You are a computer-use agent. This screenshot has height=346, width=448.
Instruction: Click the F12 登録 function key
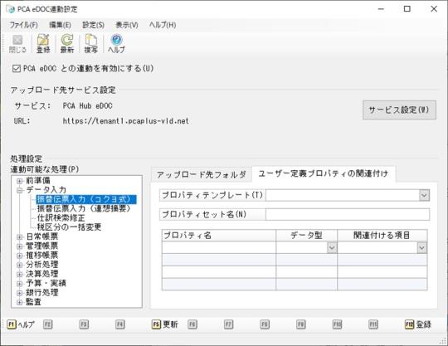coord(418,324)
